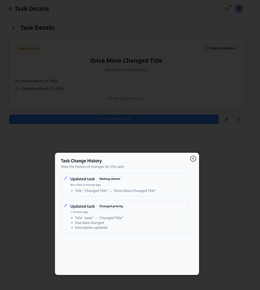Click the green status dot in header
The height and width of the screenshot is (290, 260).
[x=11, y=9]
